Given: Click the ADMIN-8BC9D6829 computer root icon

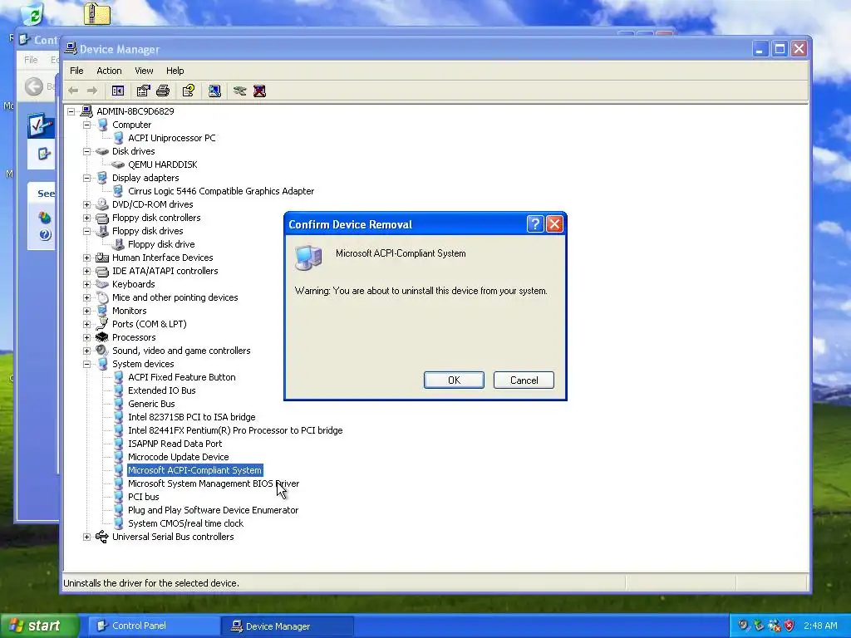Looking at the screenshot, I should coord(86,111).
